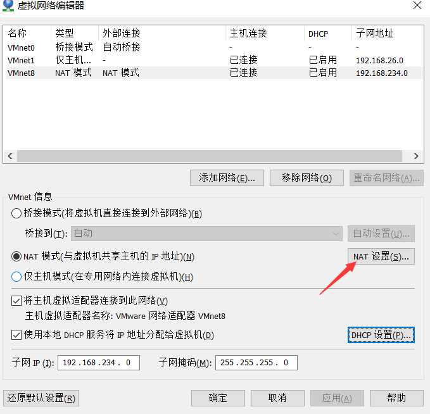Click NAT 模式 external connection cell of VMnet8
Screen dimensions: 430x414
pyautogui.click(x=121, y=73)
